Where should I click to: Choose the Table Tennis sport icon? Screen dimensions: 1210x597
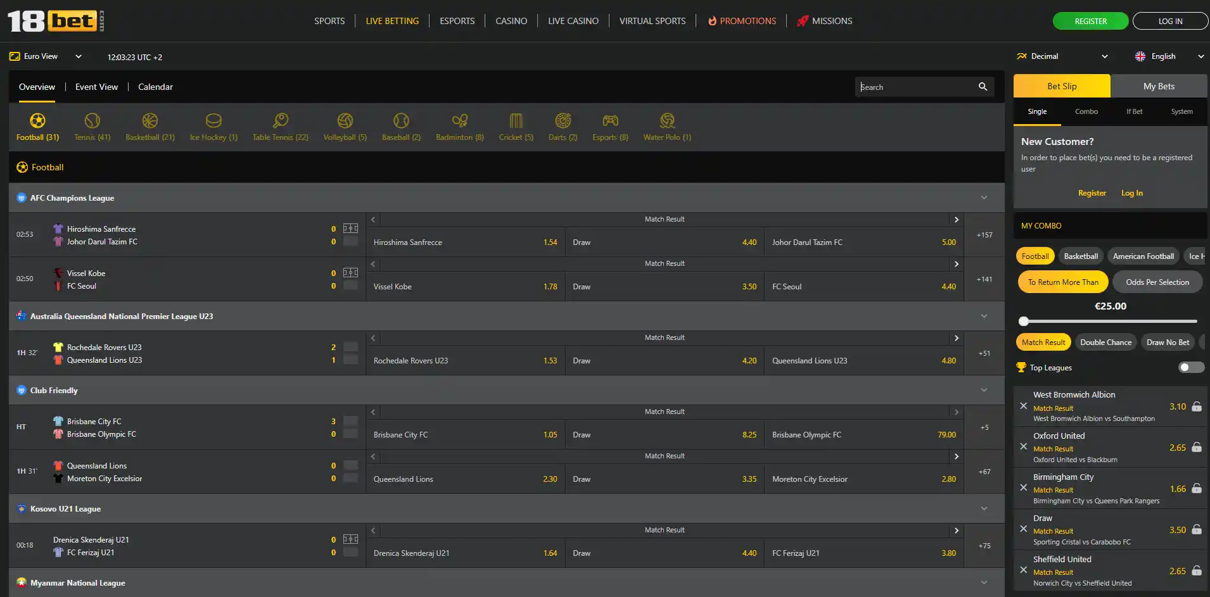[x=280, y=127]
